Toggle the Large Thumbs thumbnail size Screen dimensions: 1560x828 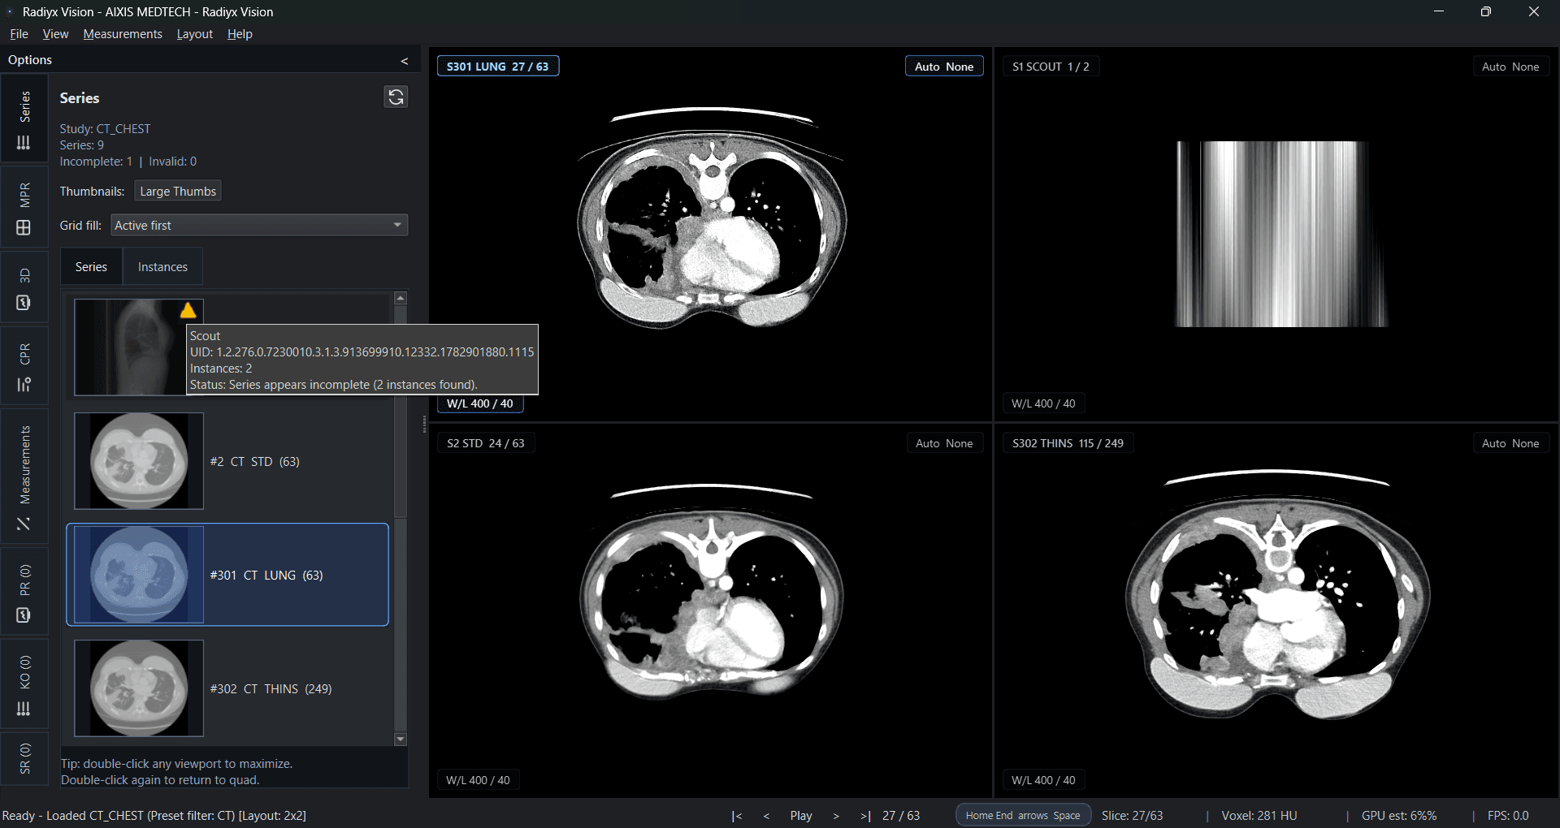[178, 191]
